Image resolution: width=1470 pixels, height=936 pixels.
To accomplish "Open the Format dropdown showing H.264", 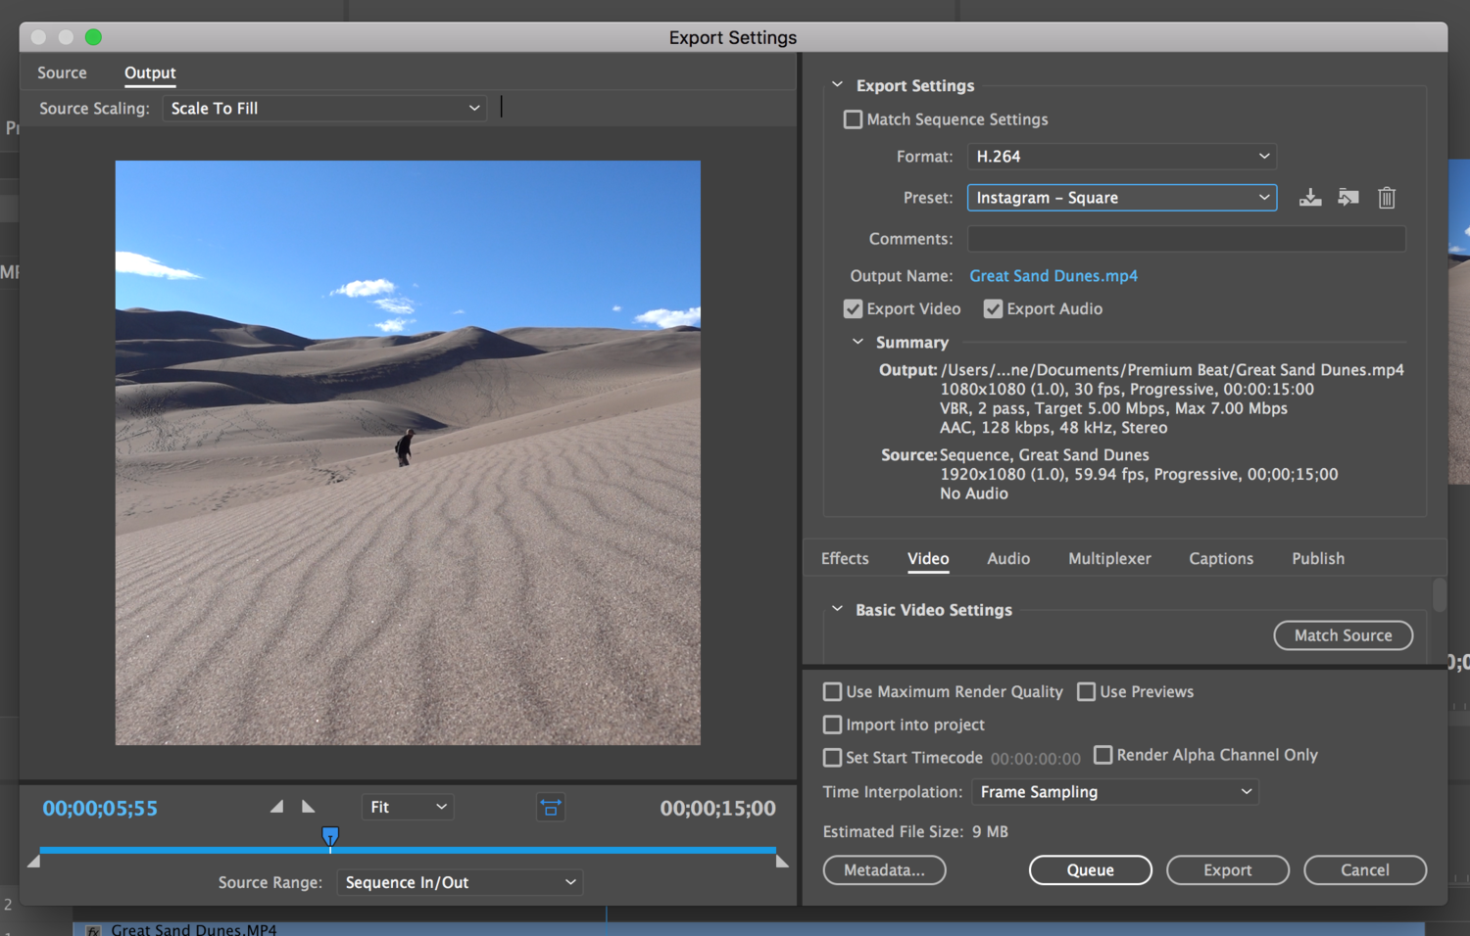I will pos(1121,157).
